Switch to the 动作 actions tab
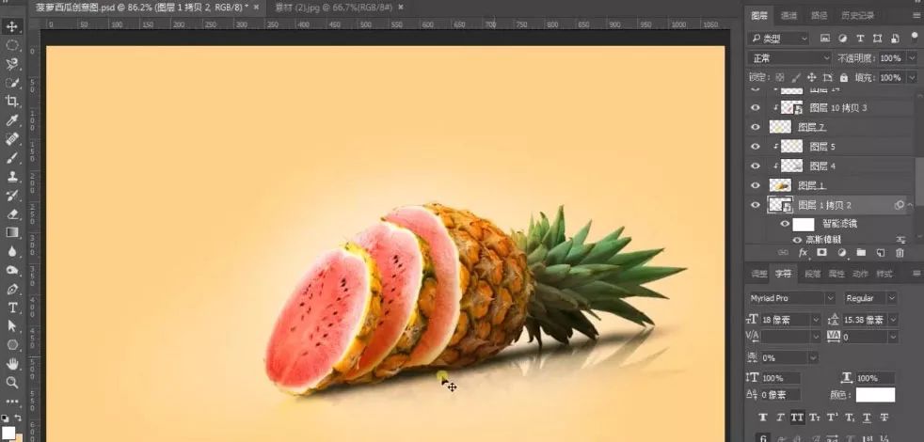The height and width of the screenshot is (442, 924). 860,274
